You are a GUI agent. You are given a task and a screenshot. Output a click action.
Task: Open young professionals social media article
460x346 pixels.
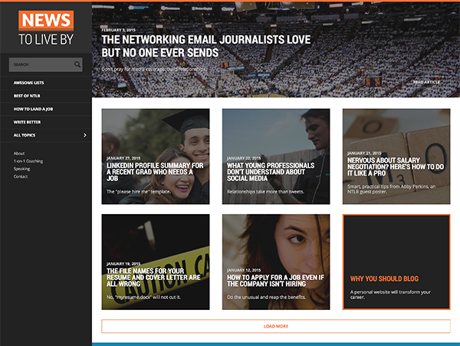tap(275, 156)
